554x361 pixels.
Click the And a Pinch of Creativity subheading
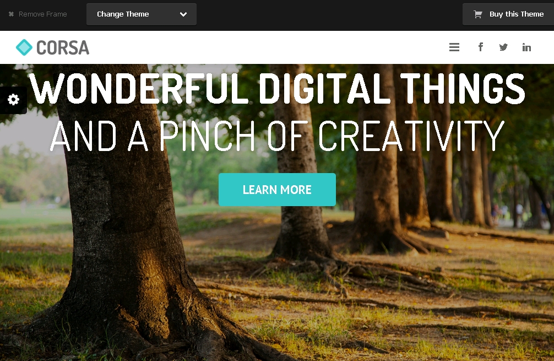coord(277,136)
